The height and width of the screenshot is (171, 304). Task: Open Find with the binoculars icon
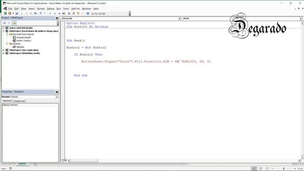35,13
